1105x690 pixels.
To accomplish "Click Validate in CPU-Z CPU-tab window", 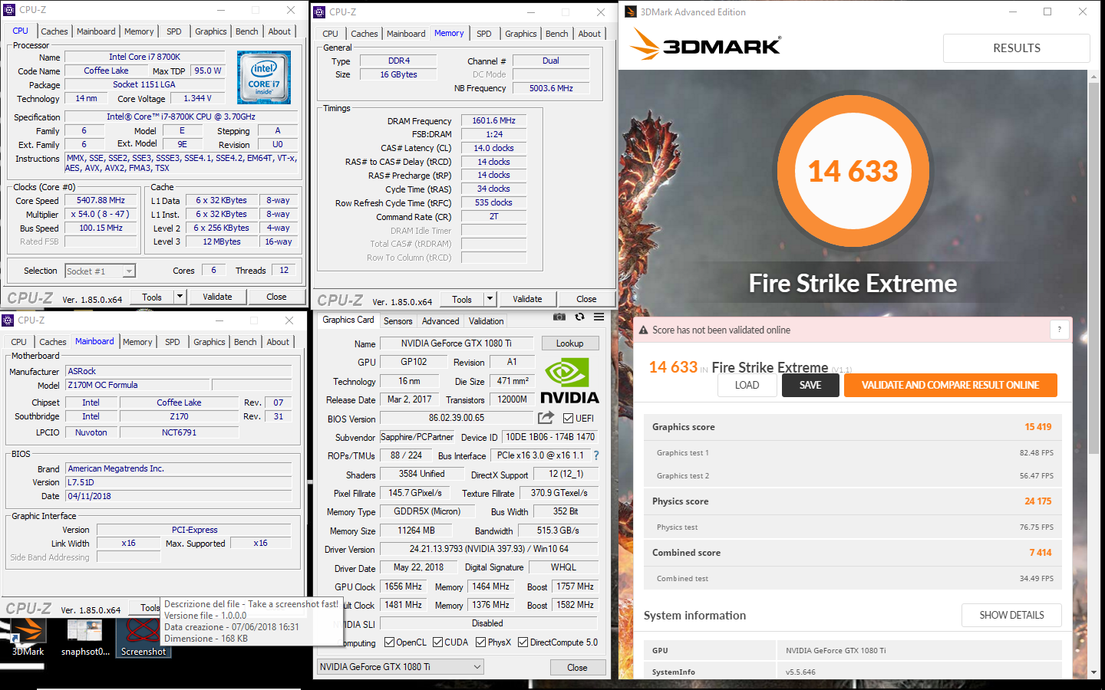I will (x=217, y=297).
